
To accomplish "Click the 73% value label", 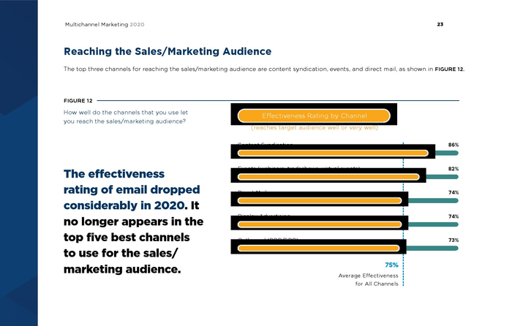I will pyautogui.click(x=453, y=240).
